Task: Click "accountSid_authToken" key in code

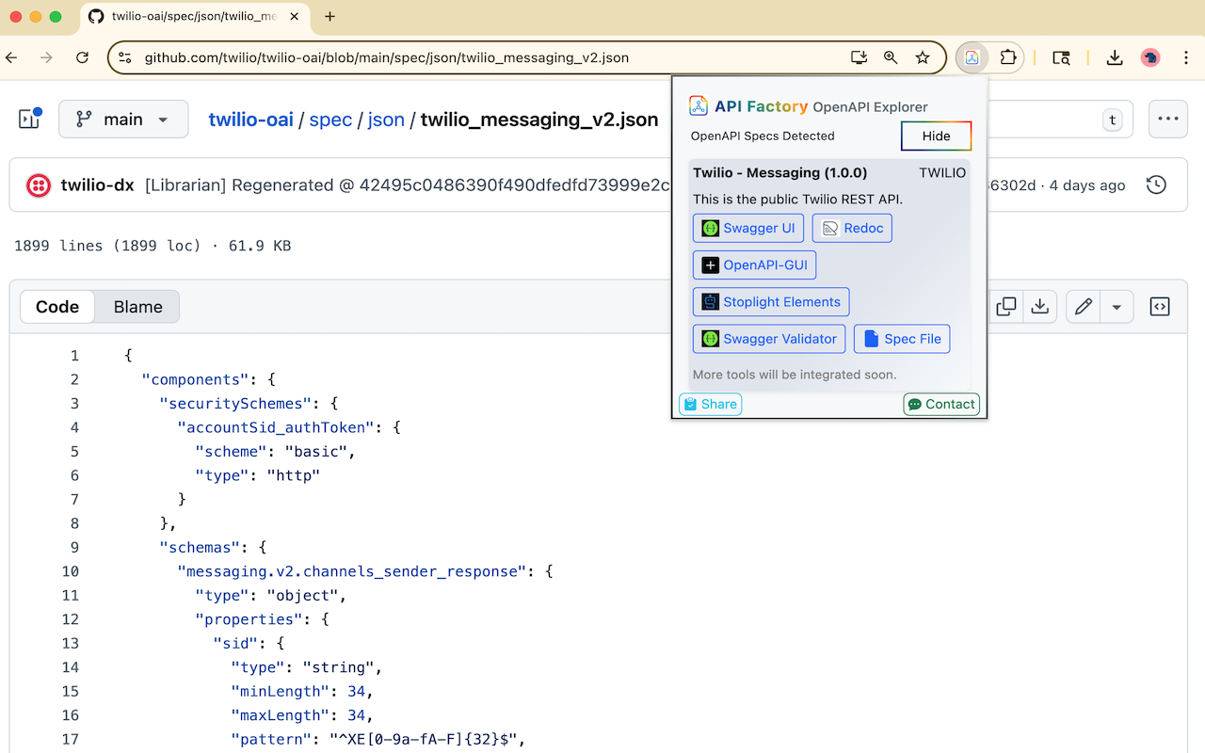Action: [275, 427]
